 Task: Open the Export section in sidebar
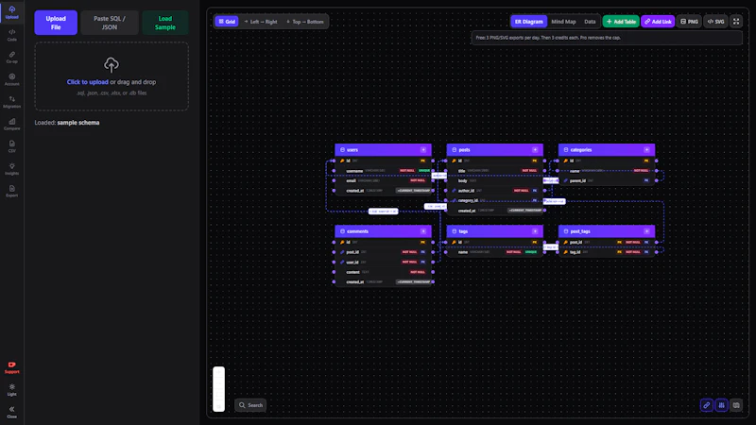tap(11, 191)
